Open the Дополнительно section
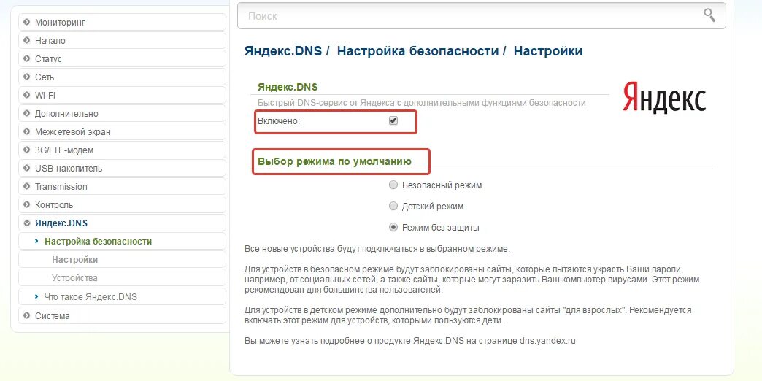Viewport: 762px width, 381px height. click(122, 113)
